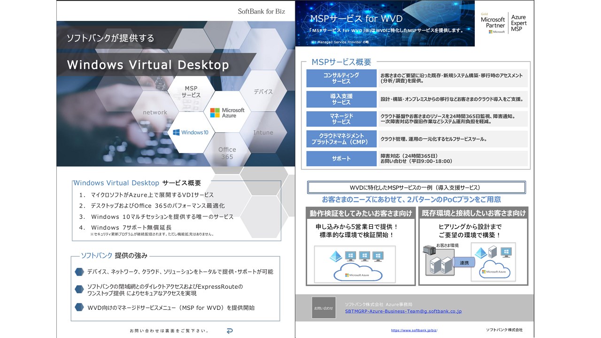Click the SoftBank for Biz logo text
The width and height of the screenshot is (601, 338).
pos(262,11)
